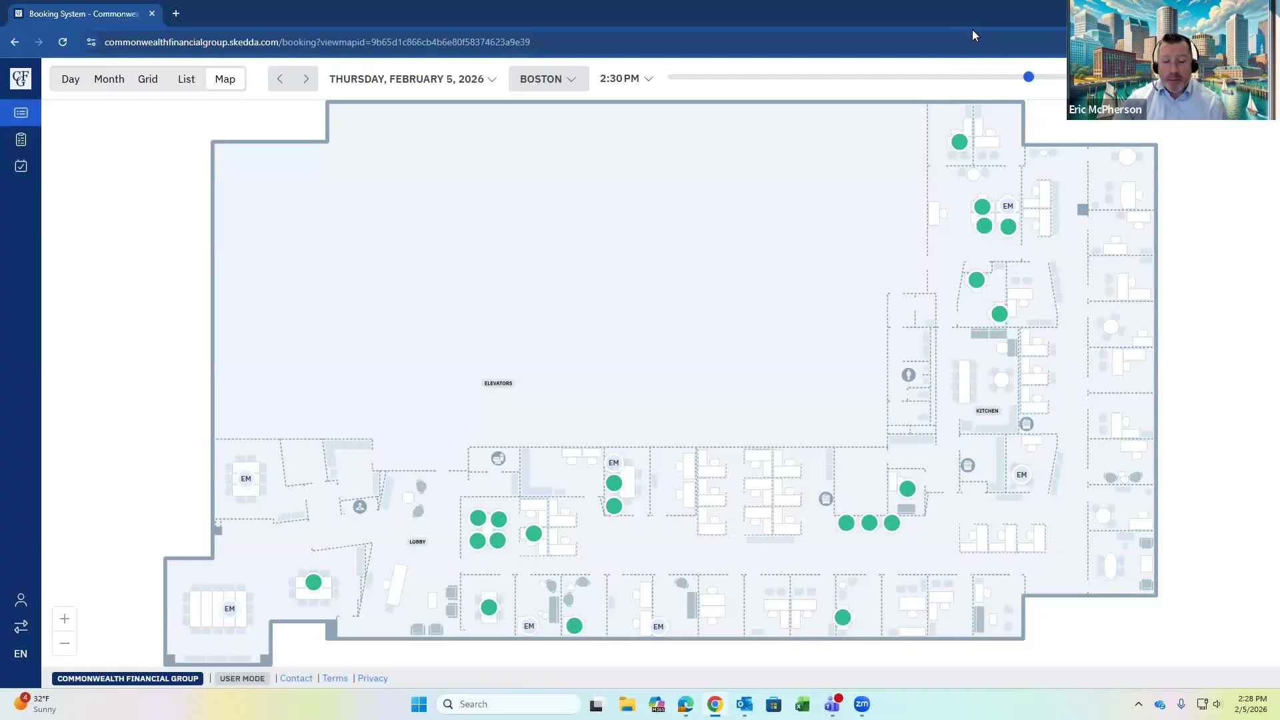Click the time slider blue handle
The height and width of the screenshot is (720, 1280).
(x=1029, y=77)
